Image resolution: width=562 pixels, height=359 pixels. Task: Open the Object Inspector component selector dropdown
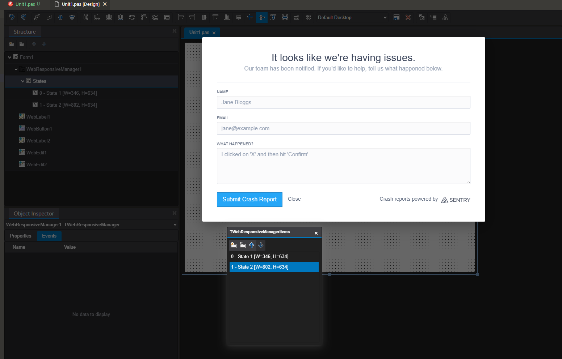coord(175,225)
